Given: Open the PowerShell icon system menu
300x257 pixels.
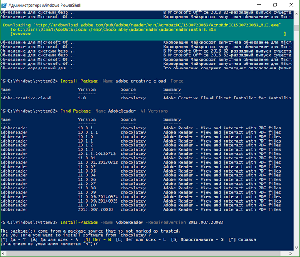Looking at the screenshot, I should pyautogui.click(x=4, y=5).
